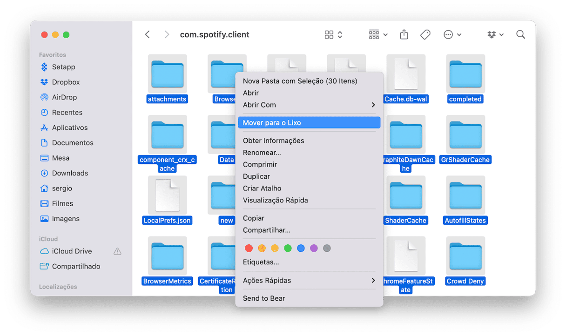The height and width of the screenshot is (336, 566).
Task: Choose Comprimir in the context menu
Action: (309, 165)
